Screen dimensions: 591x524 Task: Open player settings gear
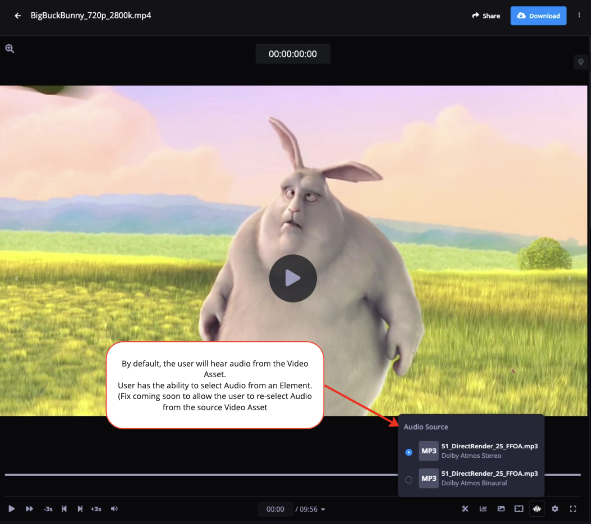tap(555, 509)
